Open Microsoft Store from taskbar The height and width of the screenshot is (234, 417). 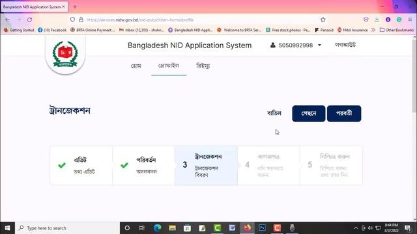click(x=187, y=228)
